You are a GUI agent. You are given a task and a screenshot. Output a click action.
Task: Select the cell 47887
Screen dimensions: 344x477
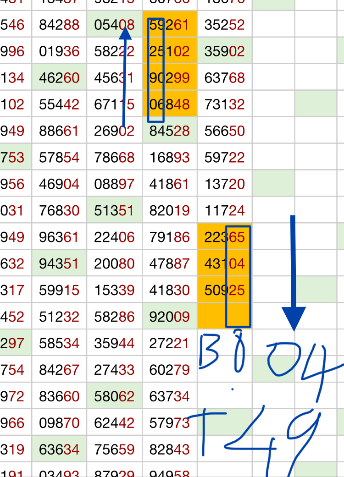[170, 263]
